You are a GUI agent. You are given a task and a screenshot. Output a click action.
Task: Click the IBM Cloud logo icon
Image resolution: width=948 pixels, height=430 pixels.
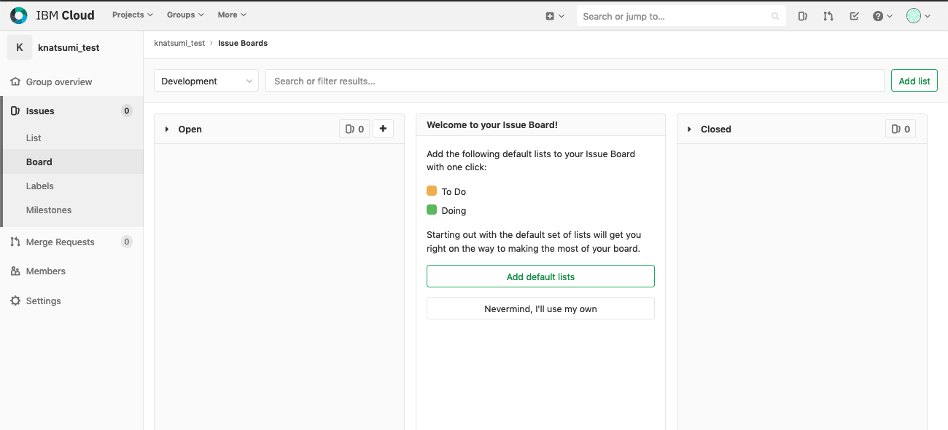click(x=19, y=15)
